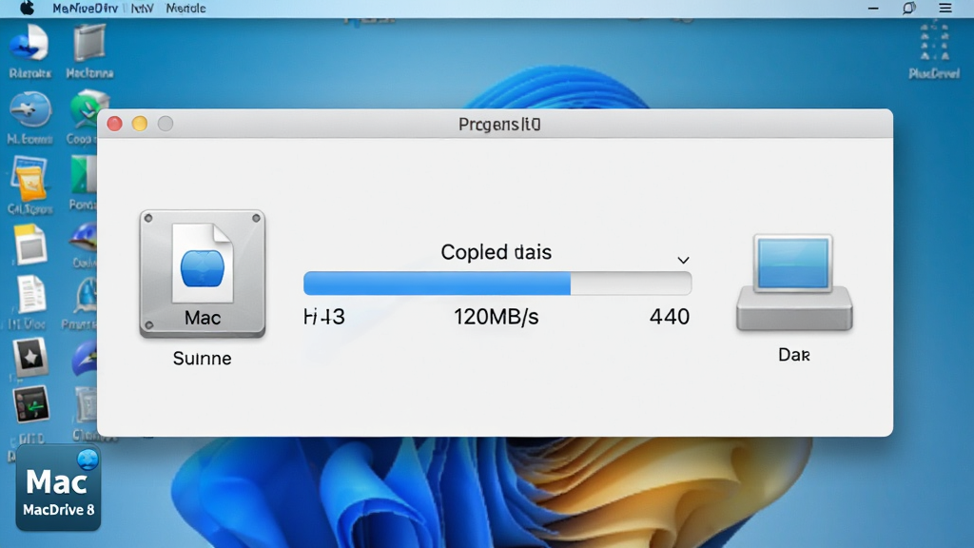Open the Mertale menu bar item

(x=185, y=9)
